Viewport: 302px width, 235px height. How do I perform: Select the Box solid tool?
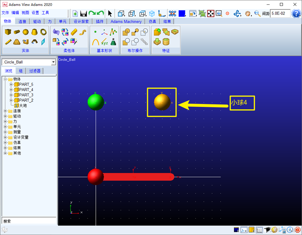pyautogui.click(x=8, y=32)
